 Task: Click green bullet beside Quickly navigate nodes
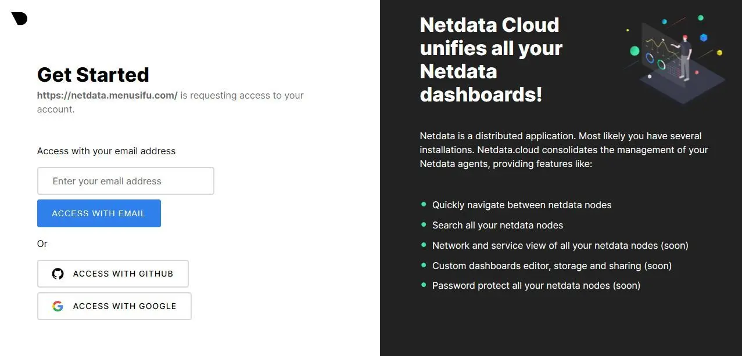424,205
